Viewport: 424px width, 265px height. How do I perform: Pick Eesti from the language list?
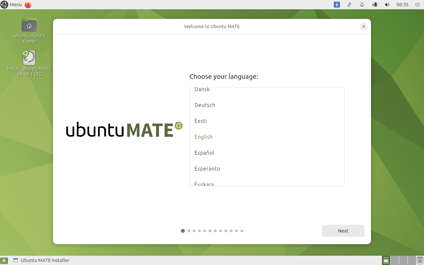click(x=200, y=121)
